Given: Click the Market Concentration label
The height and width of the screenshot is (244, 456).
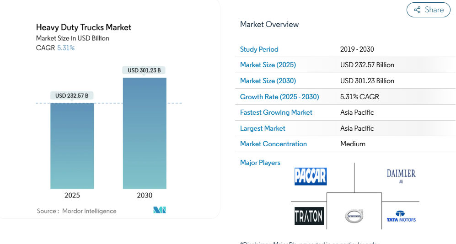Looking at the screenshot, I should [274, 144].
